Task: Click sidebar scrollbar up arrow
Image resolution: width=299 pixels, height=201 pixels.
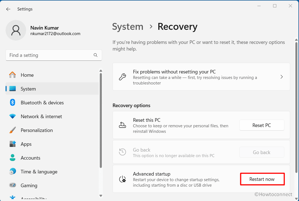Action: point(101,71)
